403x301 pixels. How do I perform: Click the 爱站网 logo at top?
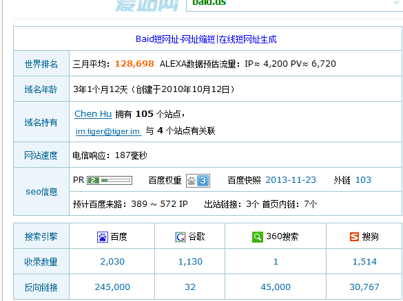coord(147,5)
